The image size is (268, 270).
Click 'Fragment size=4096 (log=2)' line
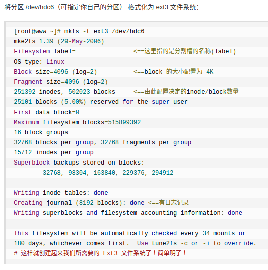point(60,82)
